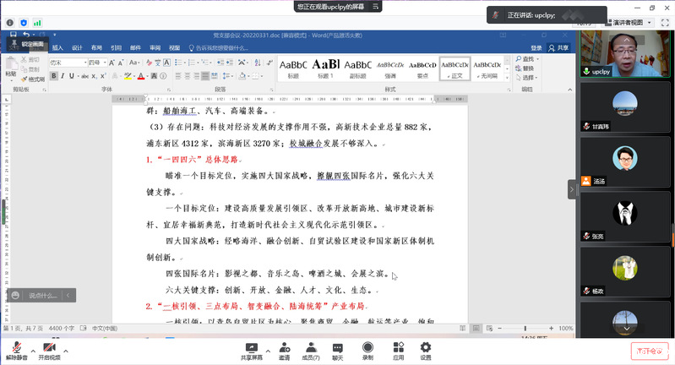
Task: Adjust the Word zoom slider
Action: [525, 329]
